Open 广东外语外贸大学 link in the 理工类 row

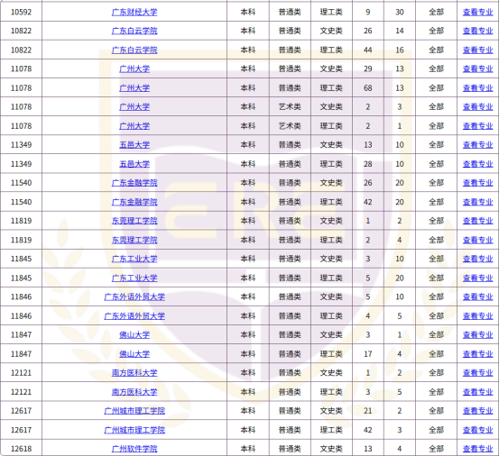point(134,315)
